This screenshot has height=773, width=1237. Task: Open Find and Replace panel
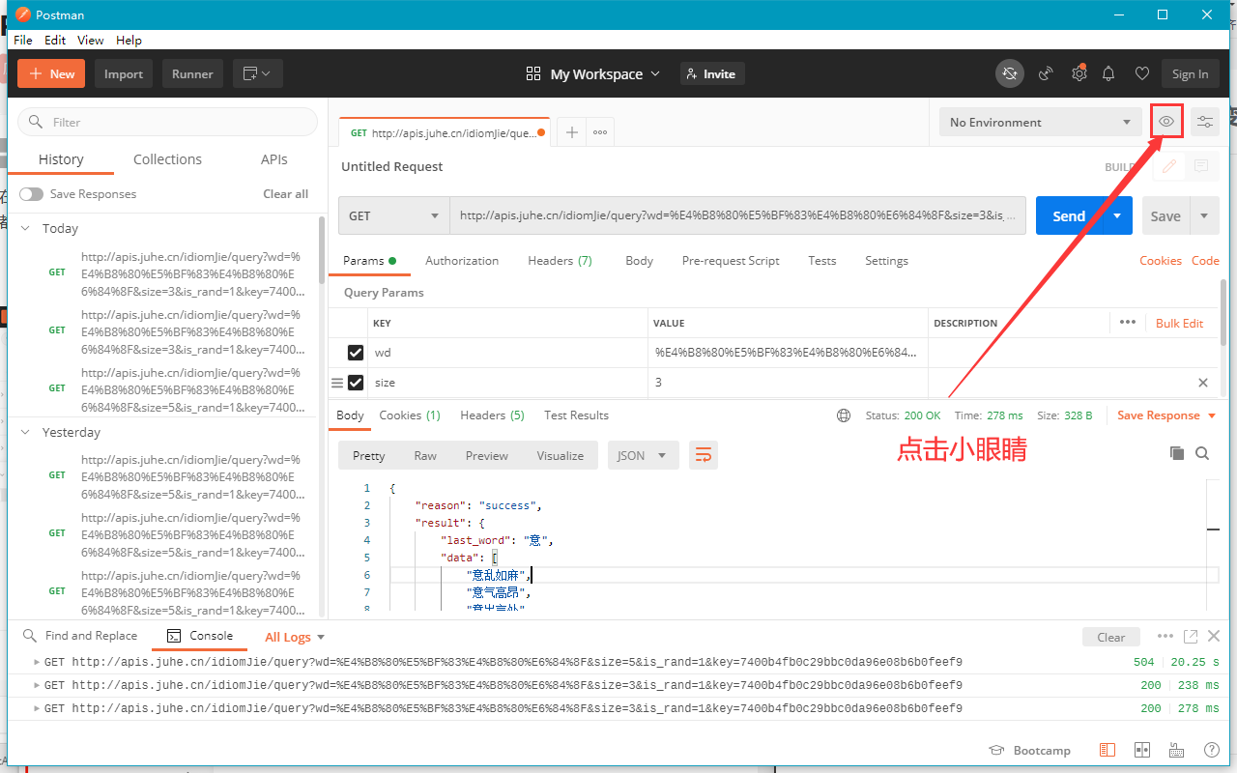(81, 636)
